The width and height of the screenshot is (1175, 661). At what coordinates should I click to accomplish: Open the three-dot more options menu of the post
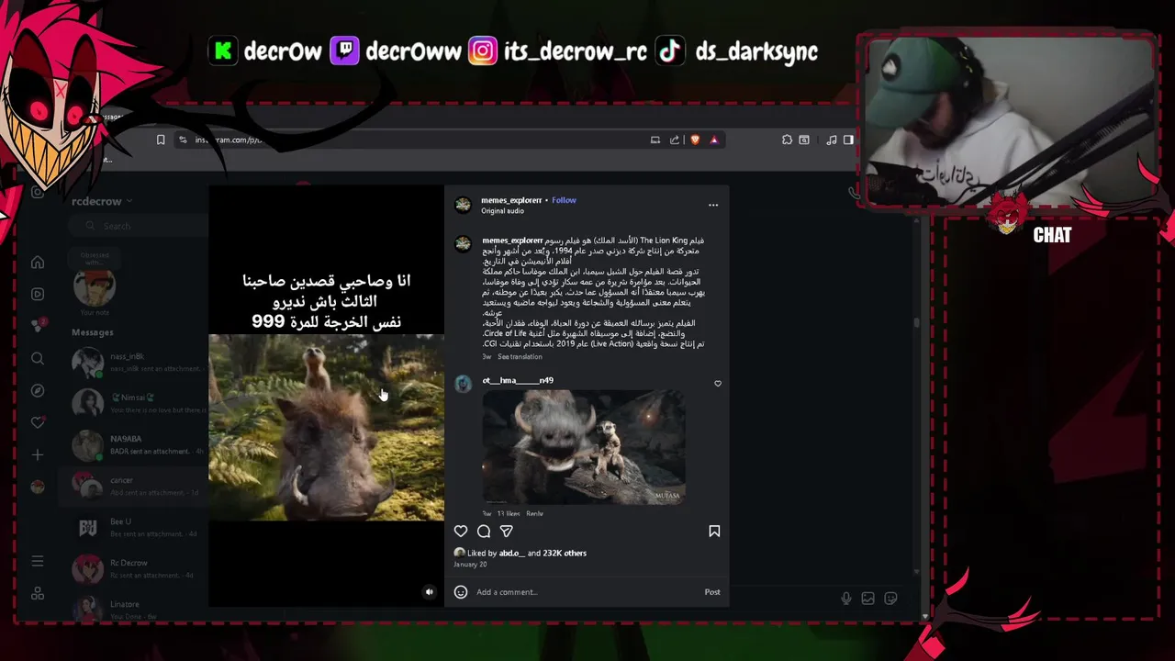(713, 205)
